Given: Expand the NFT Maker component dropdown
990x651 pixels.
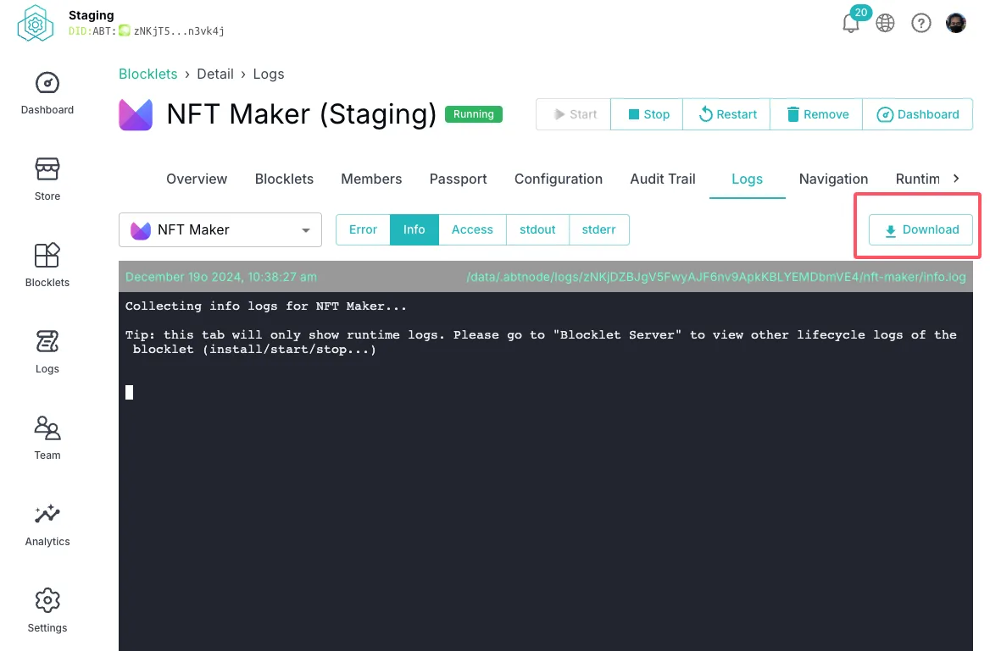Looking at the screenshot, I should coord(220,229).
